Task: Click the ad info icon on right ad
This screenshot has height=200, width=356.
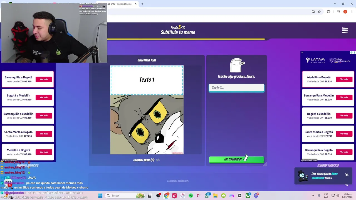Action: tap(351, 52)
